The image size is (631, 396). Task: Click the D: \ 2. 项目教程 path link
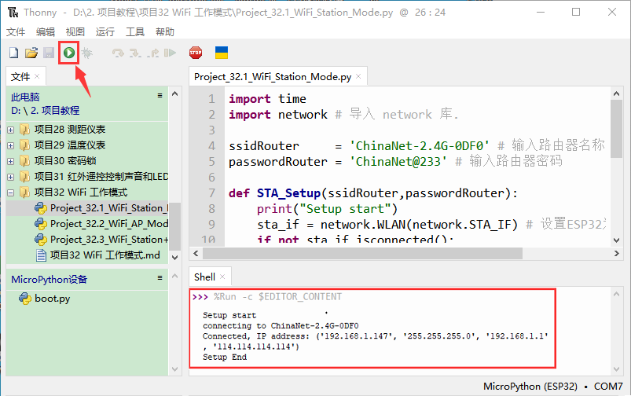coord(45,110)
